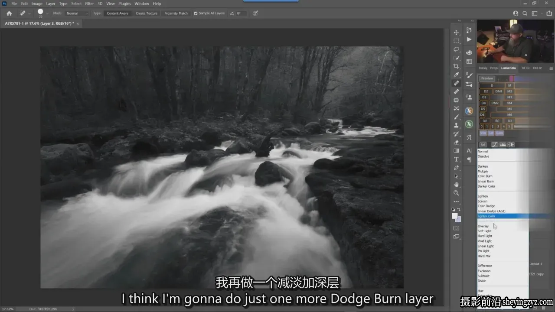Viewport: 555px width, 312px height.
Task: Open the panel flyout menu beside TKB tab
Action: pos(551,68)
